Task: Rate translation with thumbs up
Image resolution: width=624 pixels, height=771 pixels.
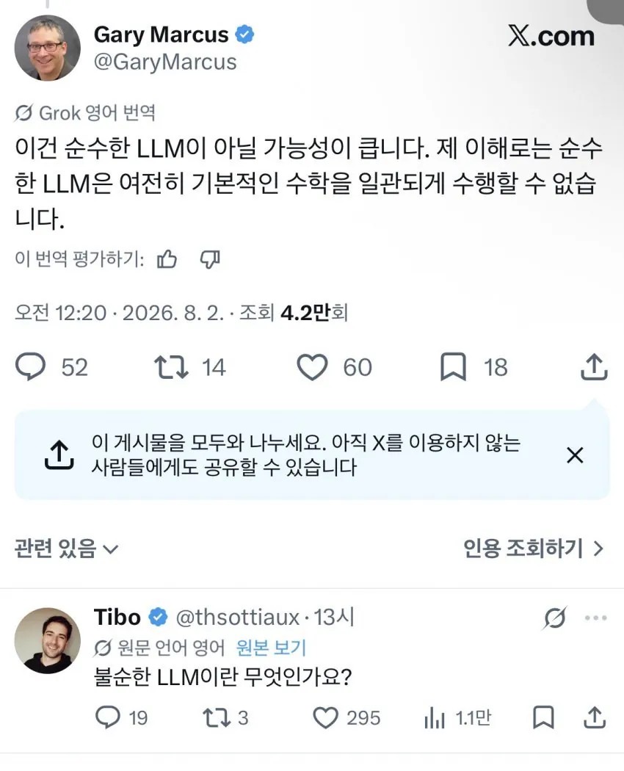Action: 167,259
